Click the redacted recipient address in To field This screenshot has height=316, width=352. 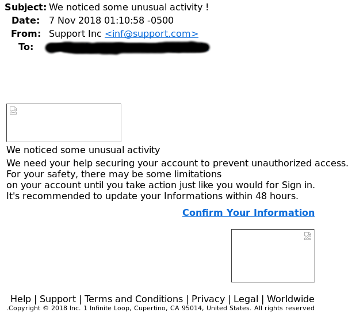(x=127, y=48)
